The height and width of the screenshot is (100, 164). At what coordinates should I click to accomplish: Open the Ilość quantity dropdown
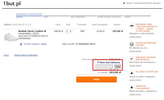(x=69, y=31)
